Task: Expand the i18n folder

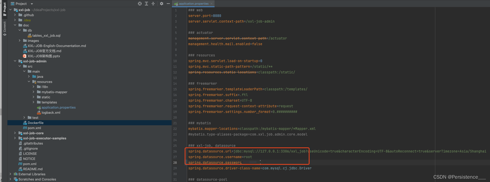Action: pyautogui.click(x=34, y=87)
